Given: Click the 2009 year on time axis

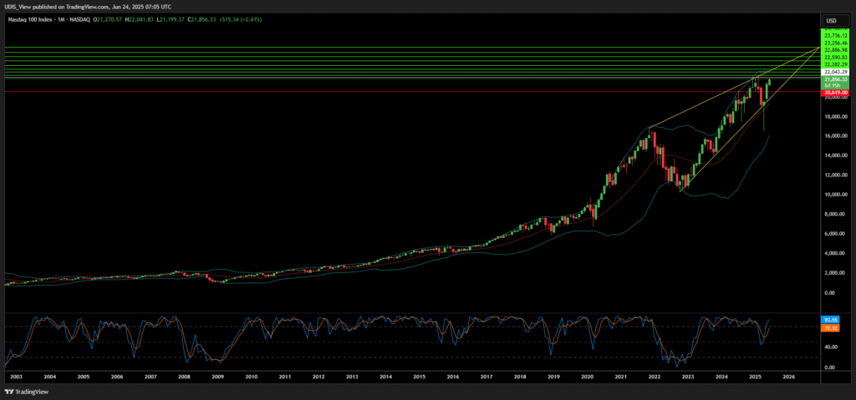Looking at the screenshot, I should tap(217, 377).
